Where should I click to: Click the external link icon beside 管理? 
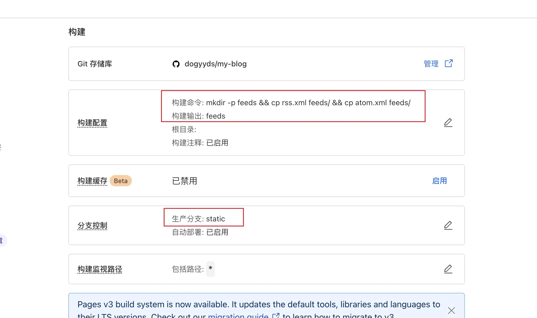[x=449, y=64]
